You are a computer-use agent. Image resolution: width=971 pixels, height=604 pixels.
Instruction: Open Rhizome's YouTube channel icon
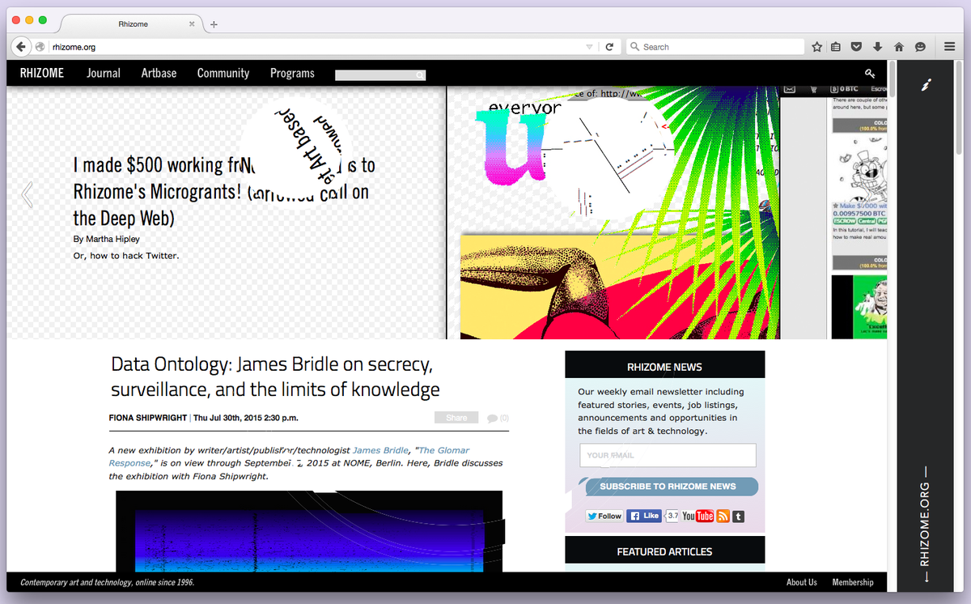(x=698, y=516)
